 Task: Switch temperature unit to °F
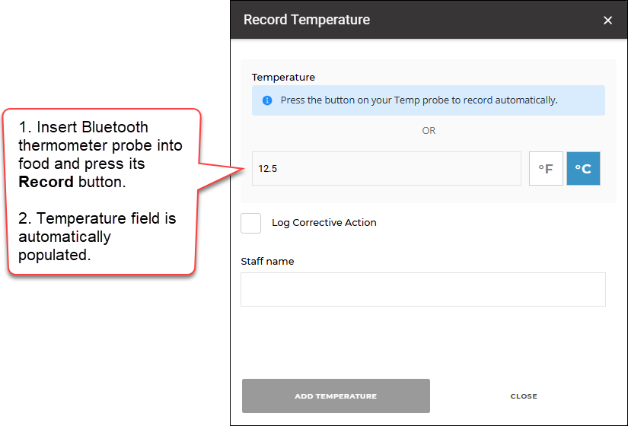tap(546, 169)
